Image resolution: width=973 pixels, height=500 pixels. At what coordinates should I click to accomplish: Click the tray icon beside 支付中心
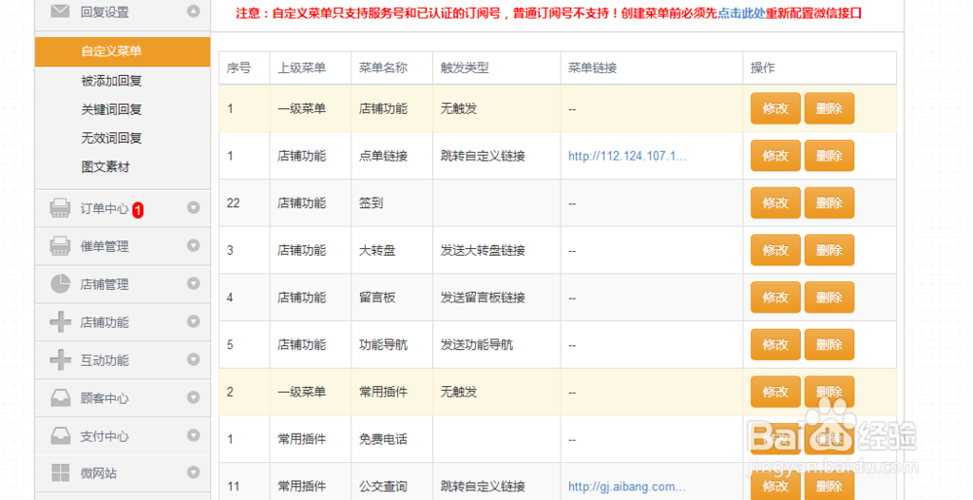[x=60, y=436]
